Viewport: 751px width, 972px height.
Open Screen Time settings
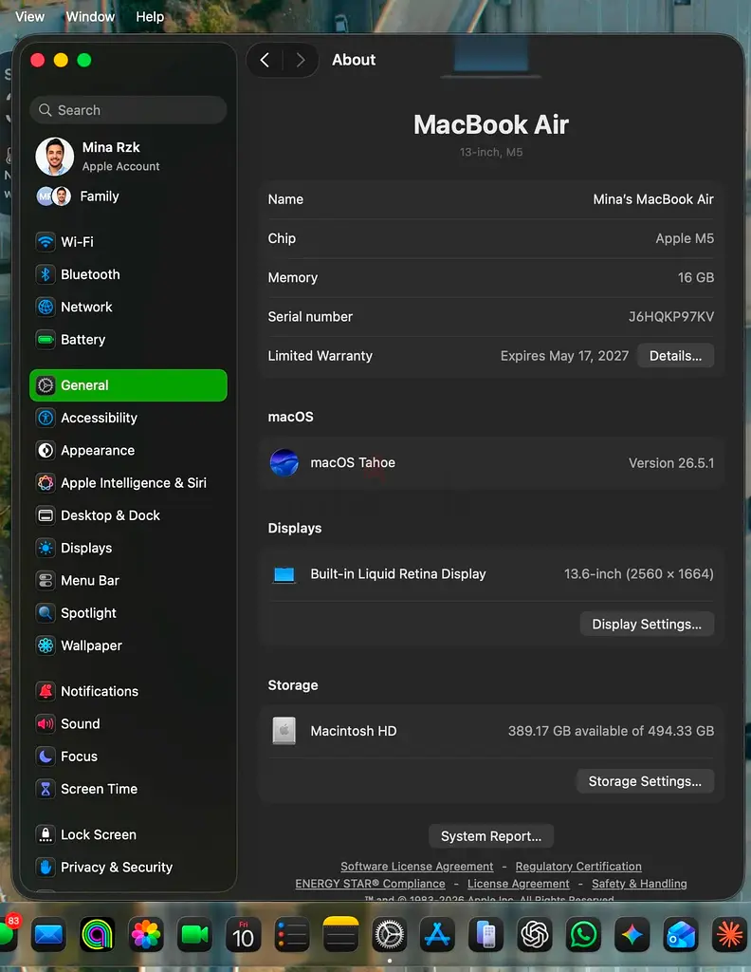[x=128, y=789]
